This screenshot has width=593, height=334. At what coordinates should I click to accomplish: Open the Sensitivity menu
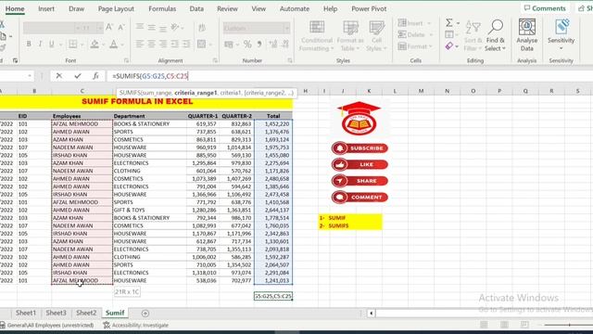[561, 35]
